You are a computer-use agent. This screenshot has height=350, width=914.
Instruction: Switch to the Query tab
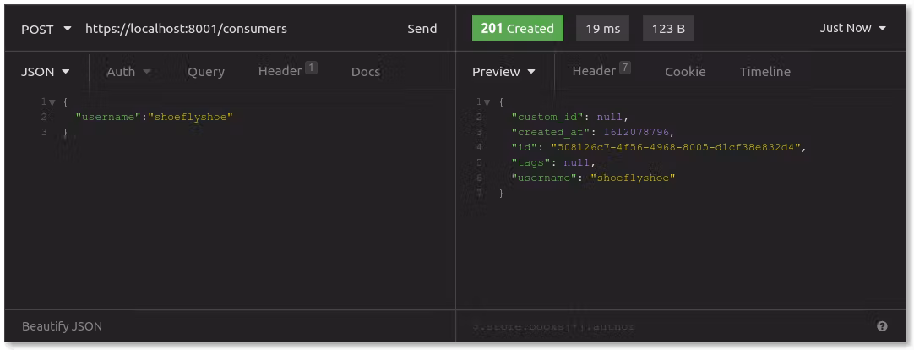pyautogui.click(x=205, y=72)
